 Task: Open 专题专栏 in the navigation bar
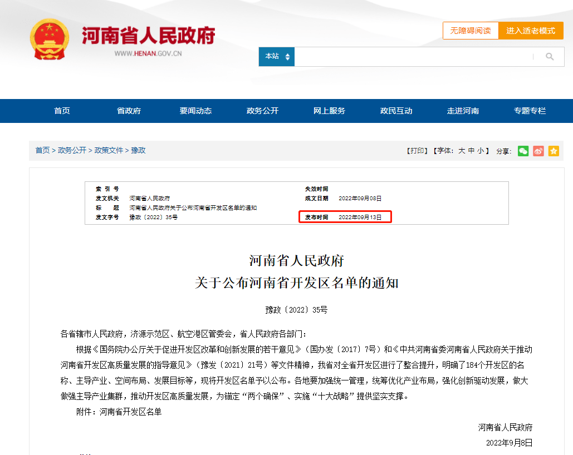click(530, 111)
